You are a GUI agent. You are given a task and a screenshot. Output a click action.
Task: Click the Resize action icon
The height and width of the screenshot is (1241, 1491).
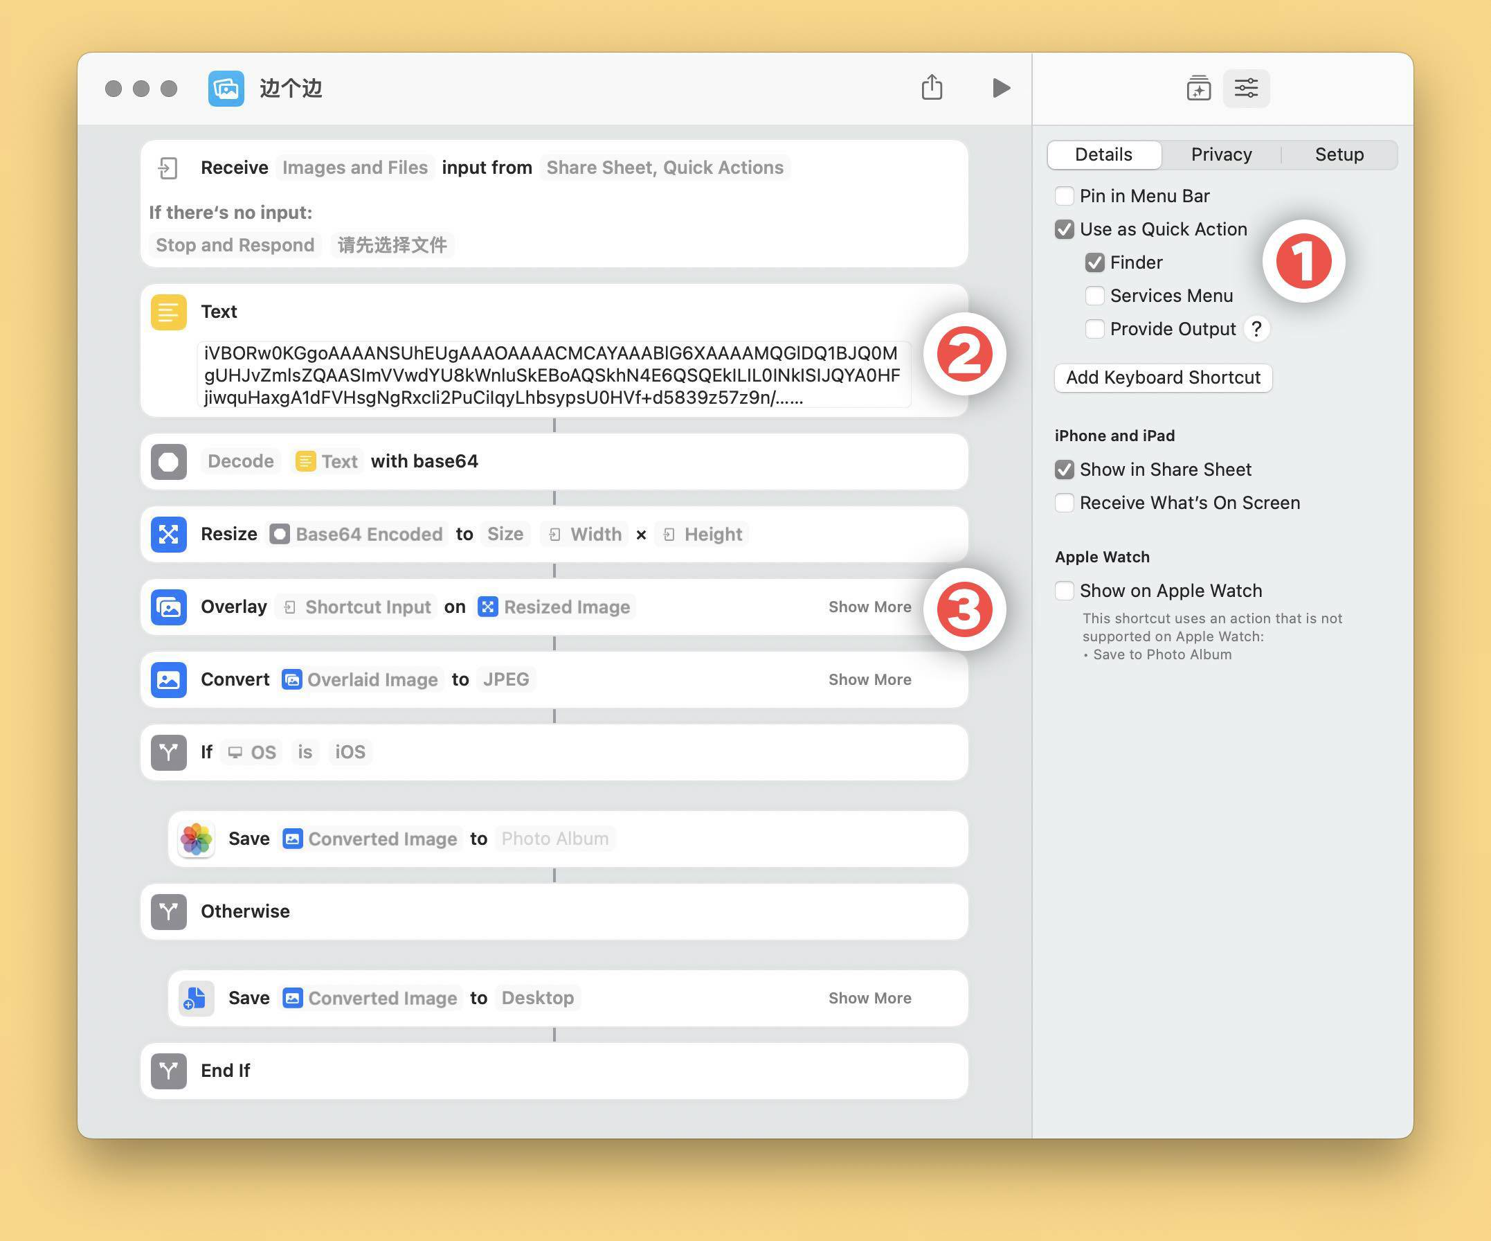click(x=168, y=534)
